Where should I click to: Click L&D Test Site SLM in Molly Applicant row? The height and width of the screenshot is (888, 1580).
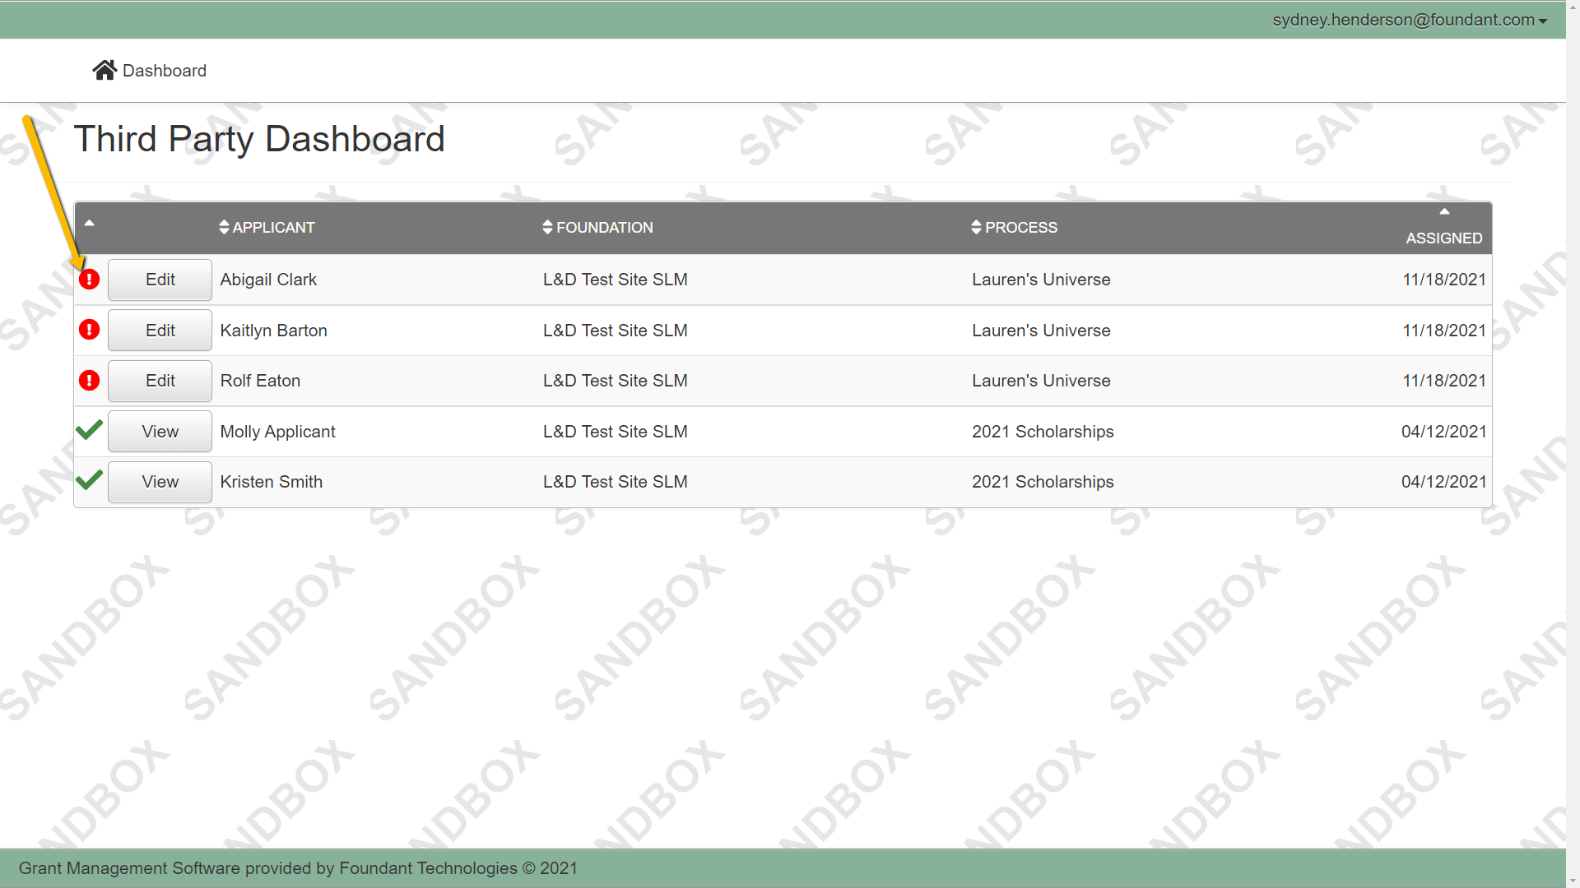(615, 432)
